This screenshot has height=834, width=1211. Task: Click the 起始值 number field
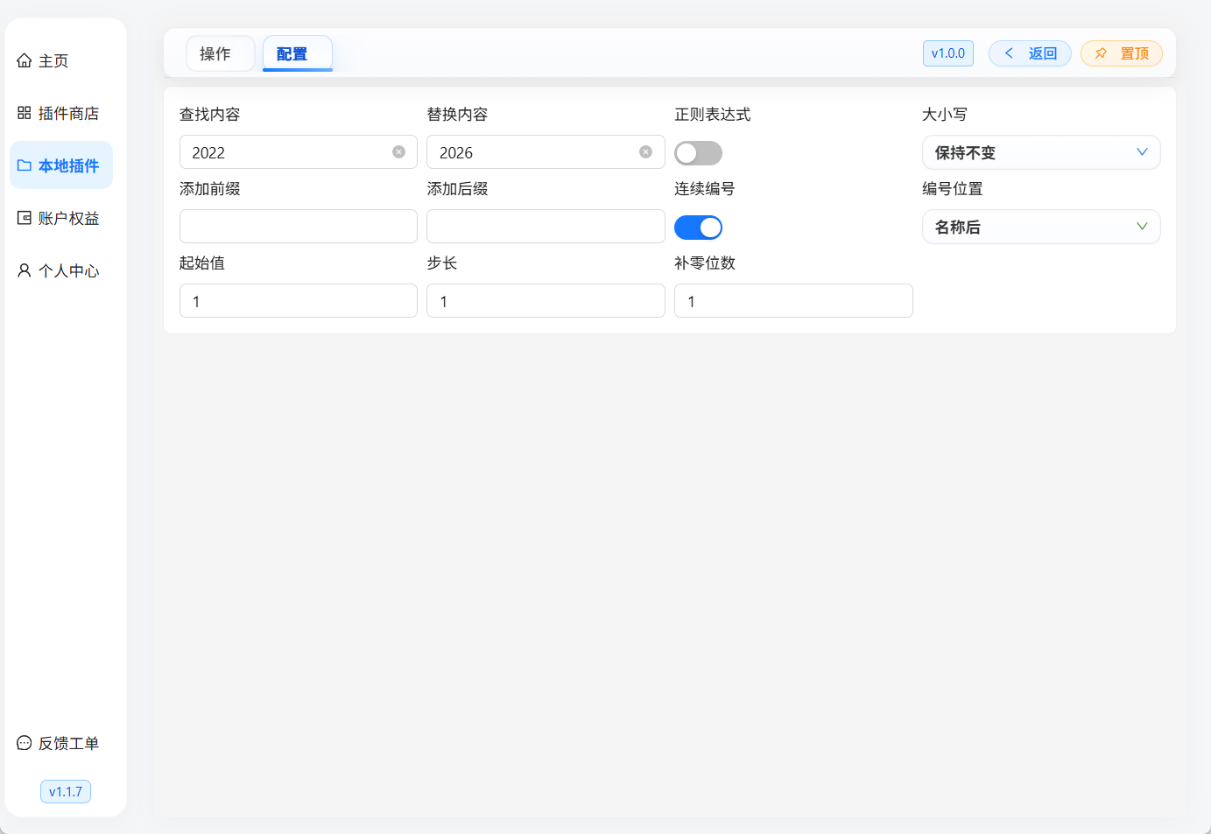[x=299, y=301]
